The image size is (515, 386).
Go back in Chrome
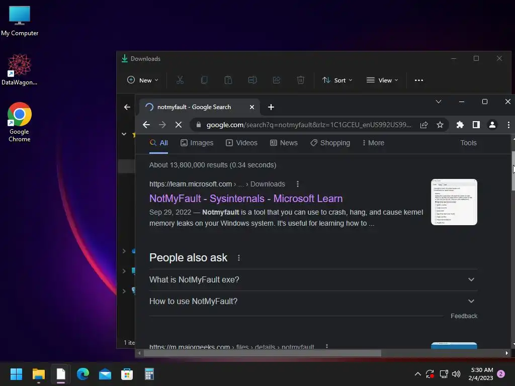[146, 125]
